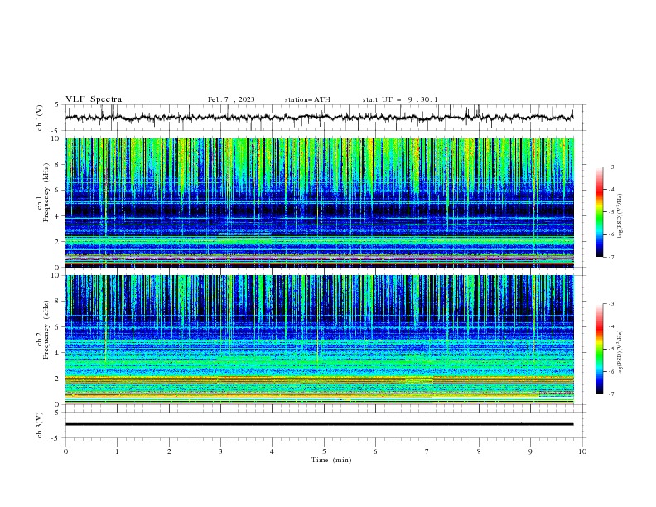
Task: Click the "5" tick on the ch.1(V) axis
Action: tap(57, 104)
